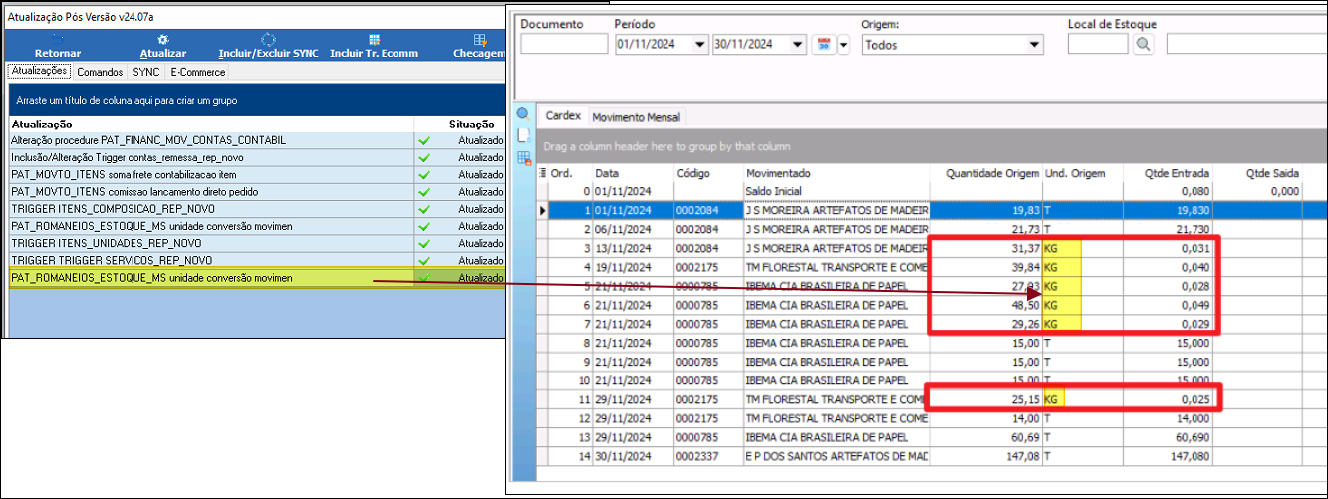Click date 19/11/2024 in row 4
Viewport: 1328px width, 499px height.
pyautogui.click(x=623, y=268)
